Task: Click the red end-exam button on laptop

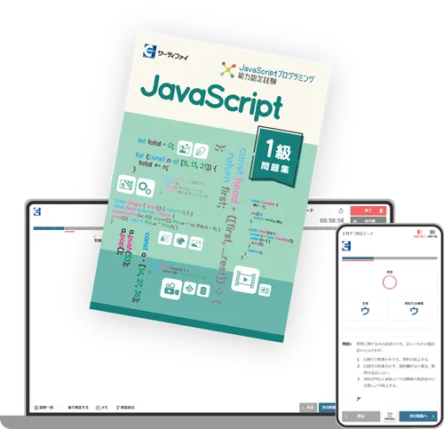Action: 369,211
